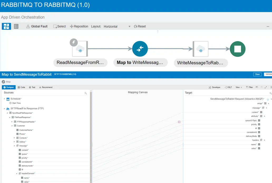Image resolution: width=272 pixels, height=183 pixels.
Task: Open the Recommend tab
Action: pyautogui.click(x=46, y=87)
